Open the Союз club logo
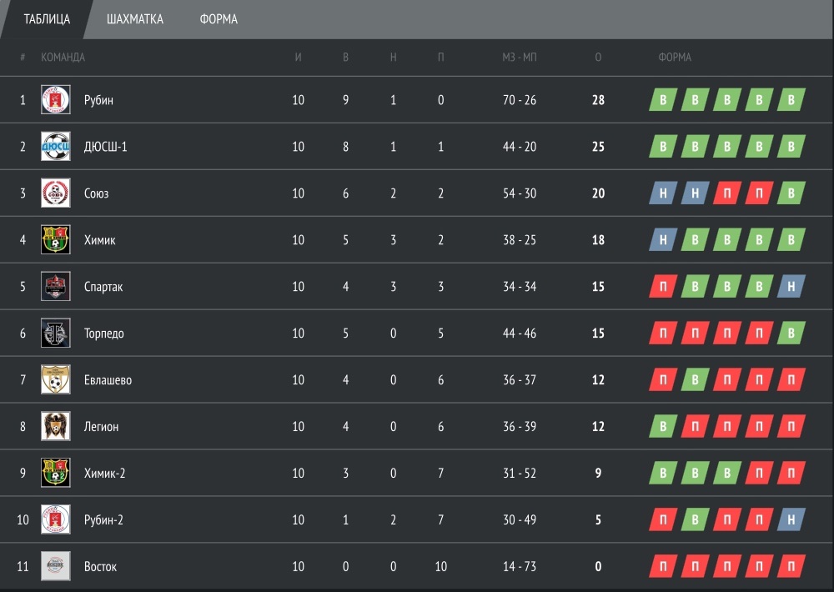The image size is (834, 592). [x=56, y=193]
